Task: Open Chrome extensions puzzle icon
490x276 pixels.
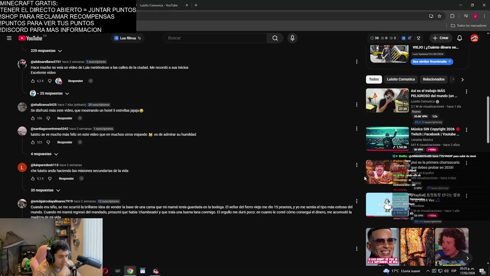Action: click(x=452, y=16)
